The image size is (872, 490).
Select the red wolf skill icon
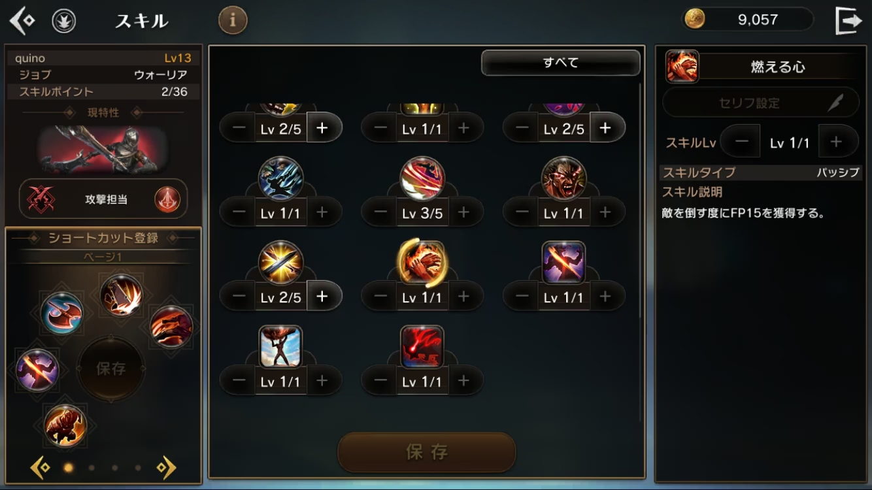pyautogui.click(x=422, y=346)
